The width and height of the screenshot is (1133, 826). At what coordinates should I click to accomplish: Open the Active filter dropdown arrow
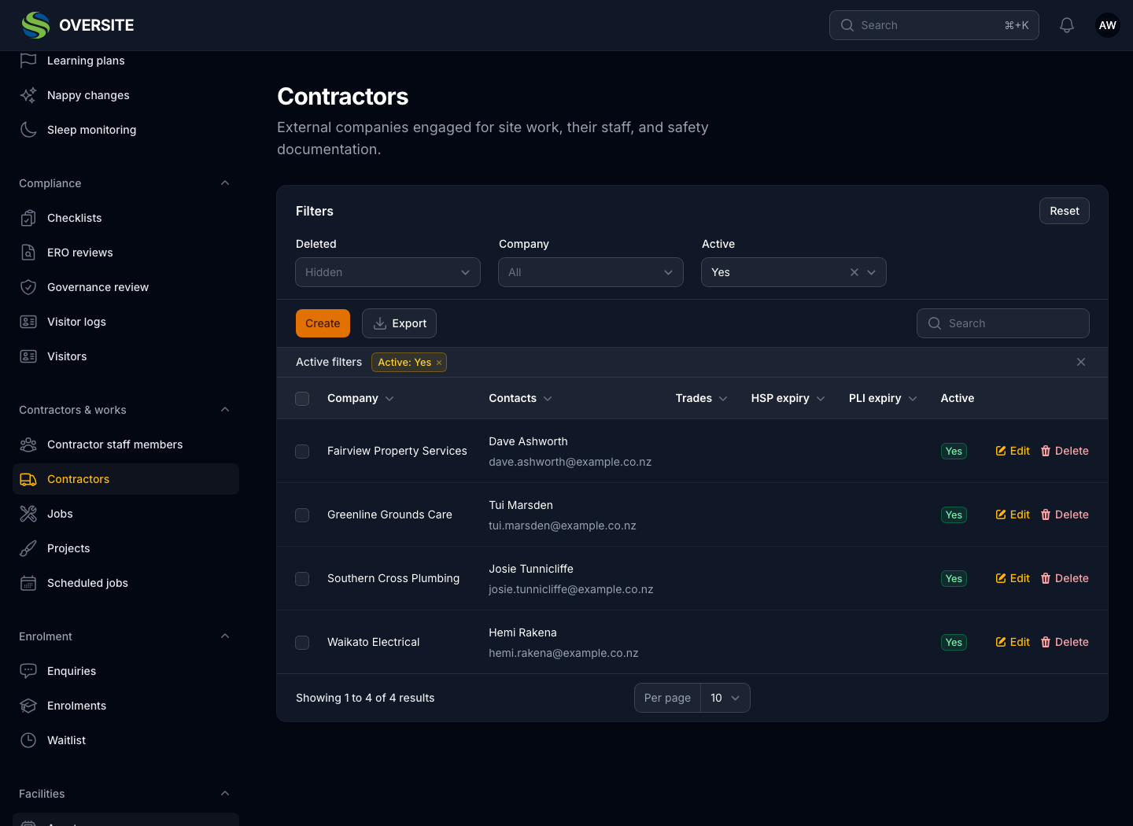click(872, 272)
